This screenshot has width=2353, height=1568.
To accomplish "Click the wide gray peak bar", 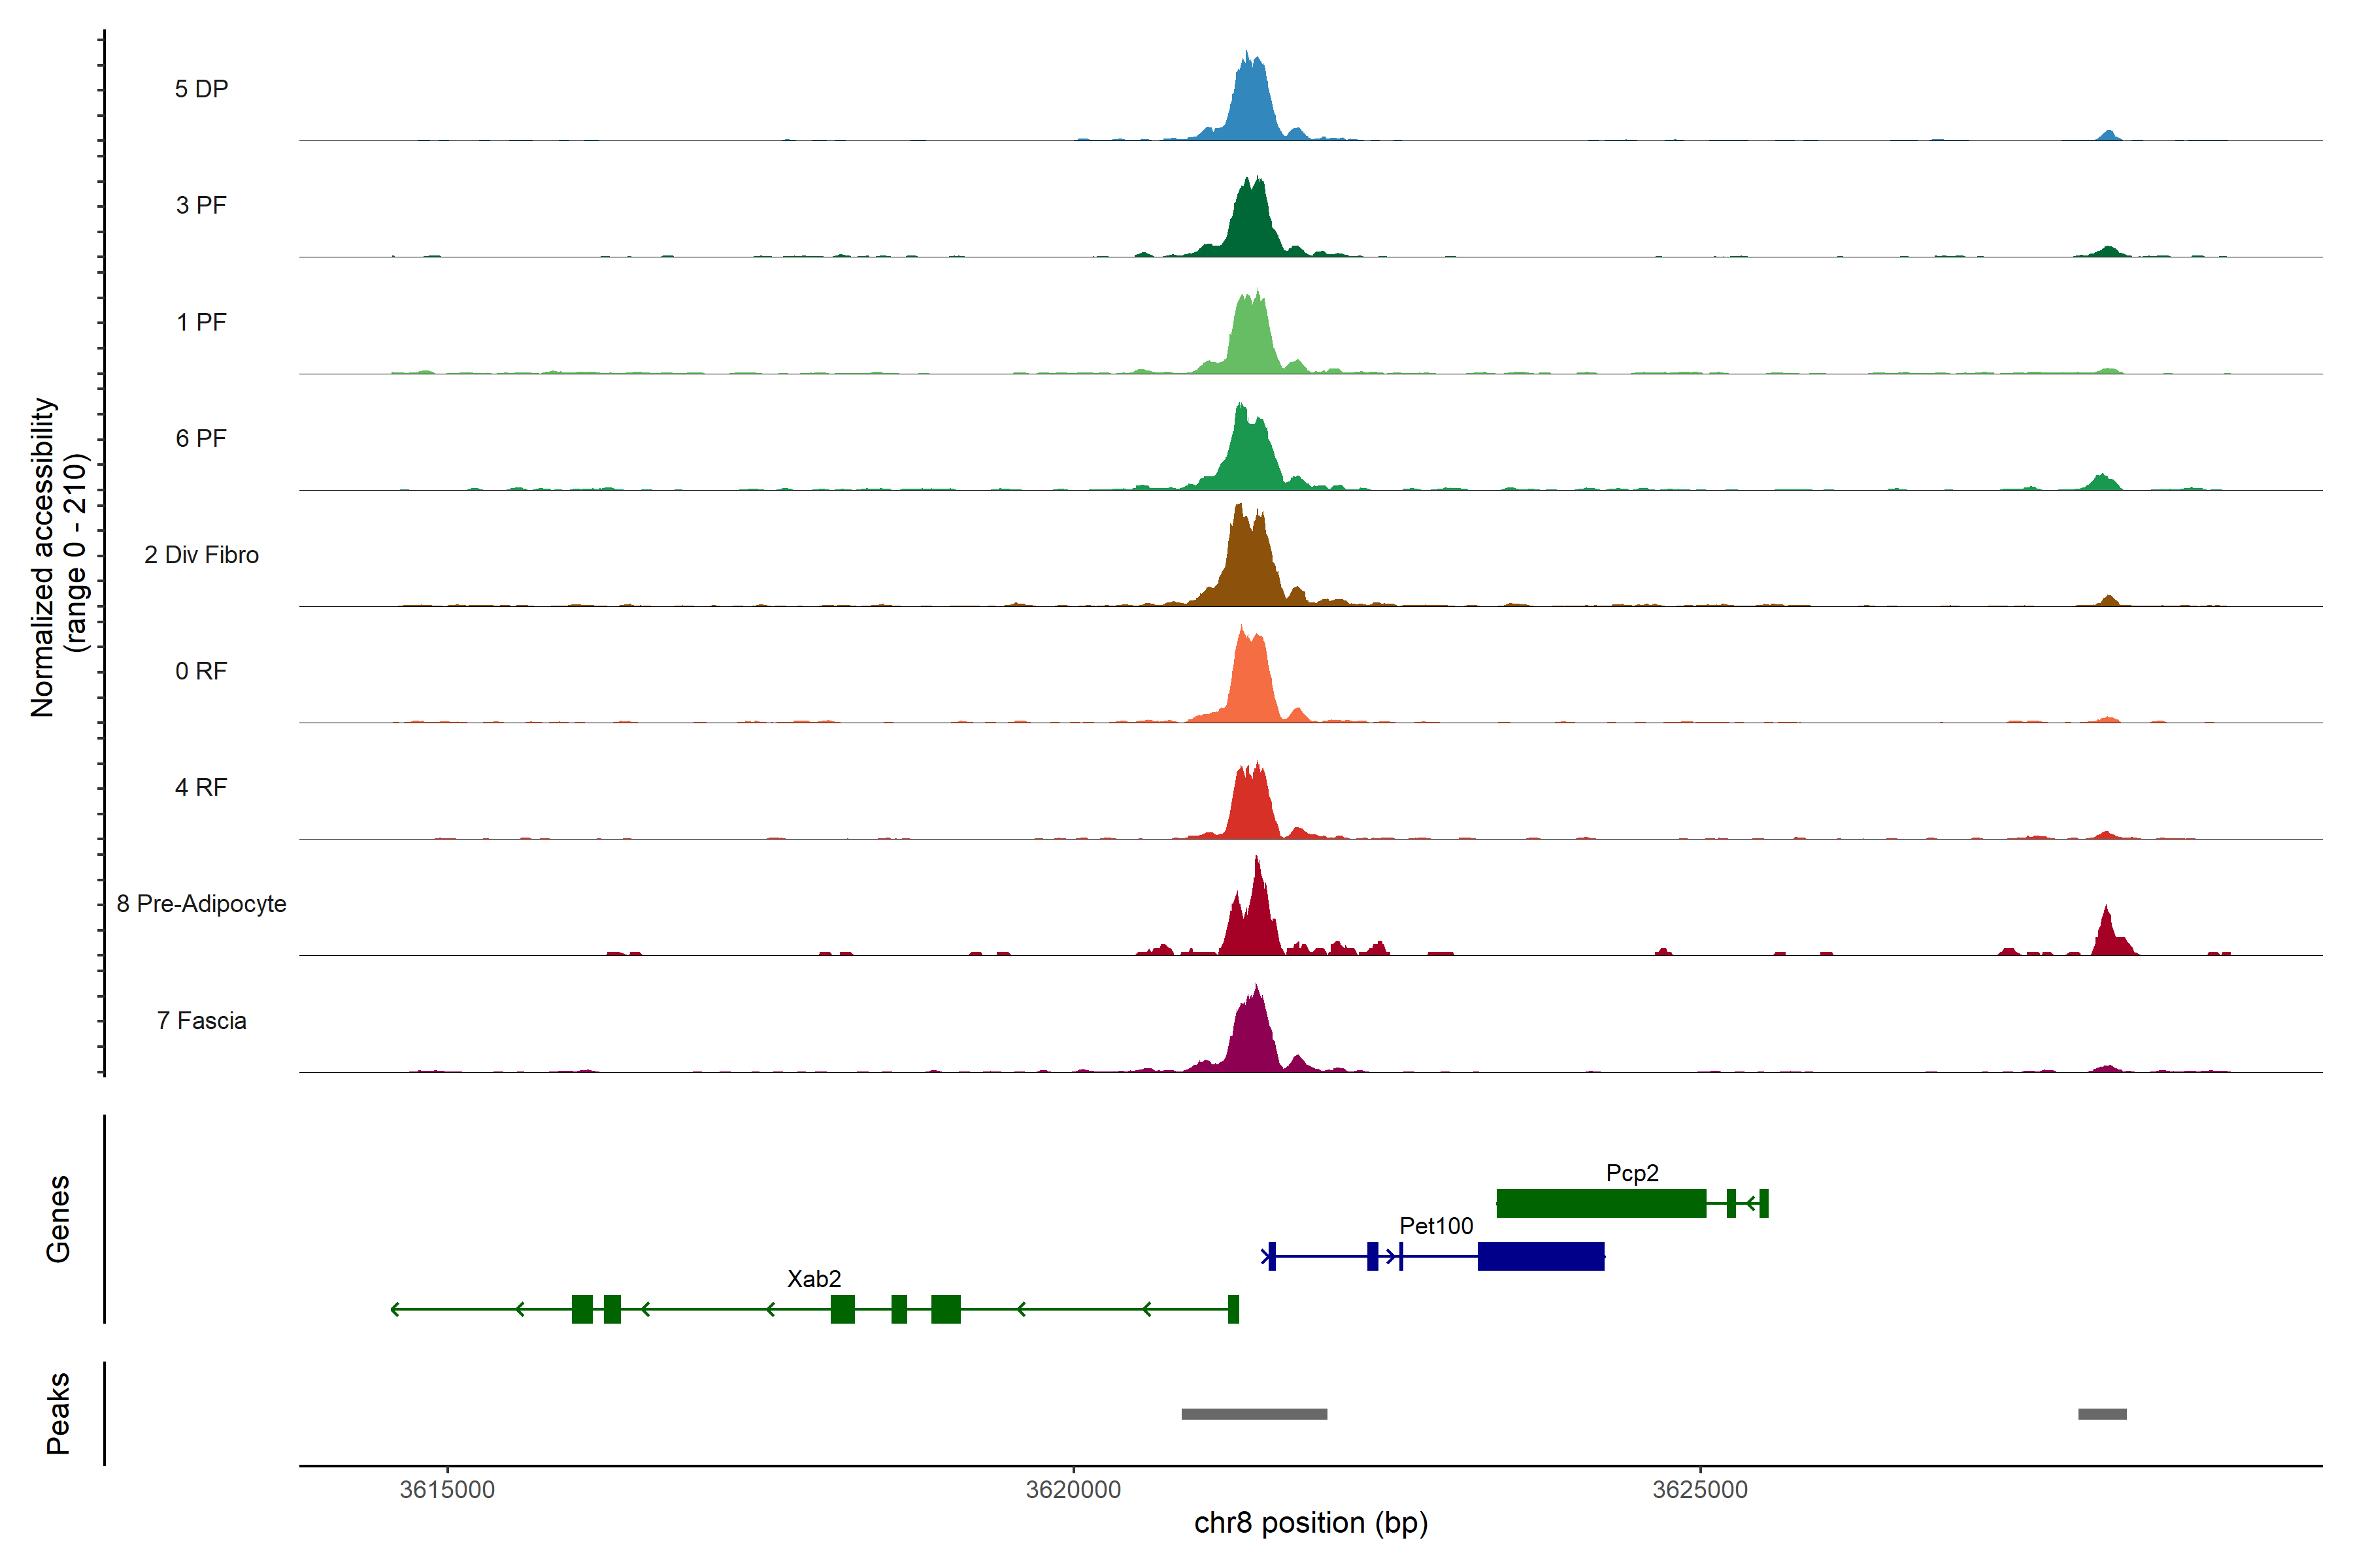I will 1254,1414.
